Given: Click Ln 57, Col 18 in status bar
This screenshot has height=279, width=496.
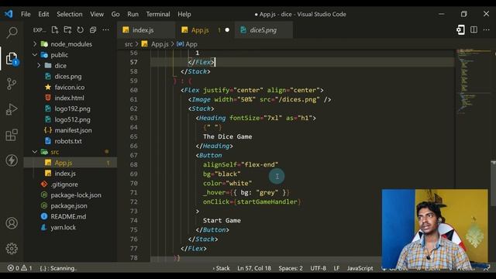Looking at the screenshot, I should 254,268.
